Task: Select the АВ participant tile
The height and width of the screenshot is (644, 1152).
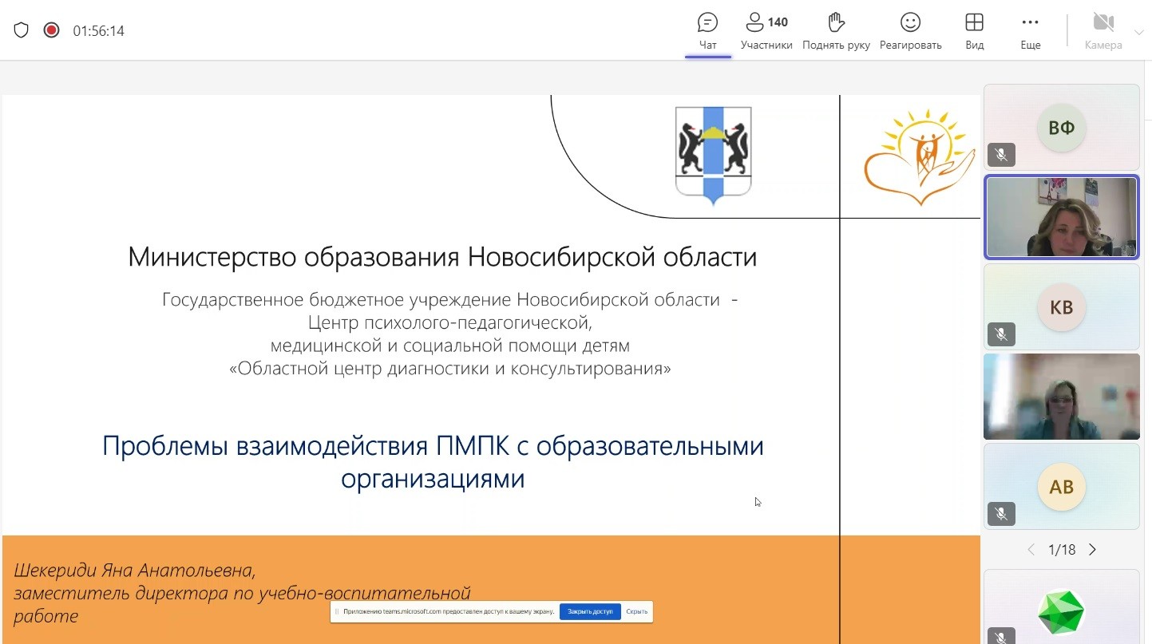Action: [x=1061, y=486]
